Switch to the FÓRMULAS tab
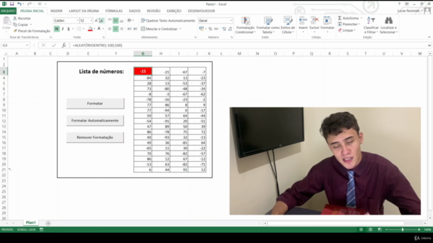The image size is (433, 243). (114, 11)
